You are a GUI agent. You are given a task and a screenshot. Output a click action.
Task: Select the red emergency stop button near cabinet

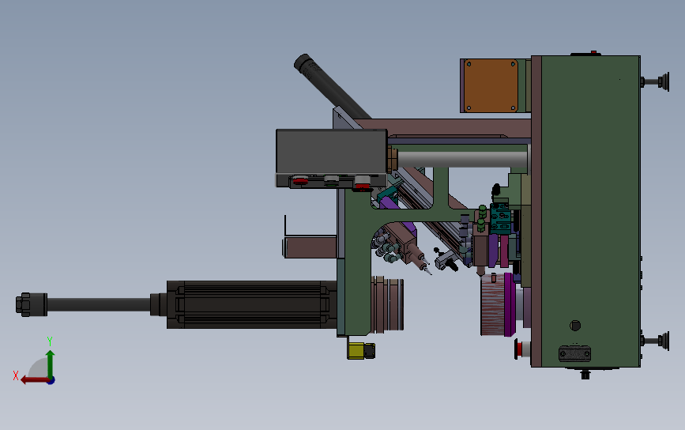point(519,349)
